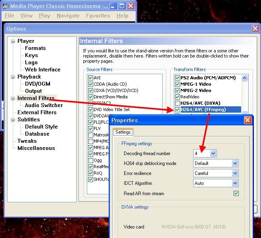Open the Navigate menu
The height and width of the screenshot is (238, 261).
68,15
